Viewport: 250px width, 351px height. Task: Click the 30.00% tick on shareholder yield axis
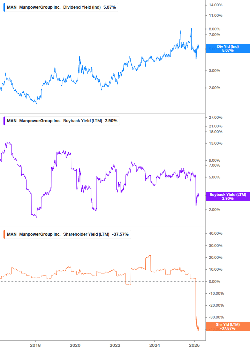(x=215, y=246)
